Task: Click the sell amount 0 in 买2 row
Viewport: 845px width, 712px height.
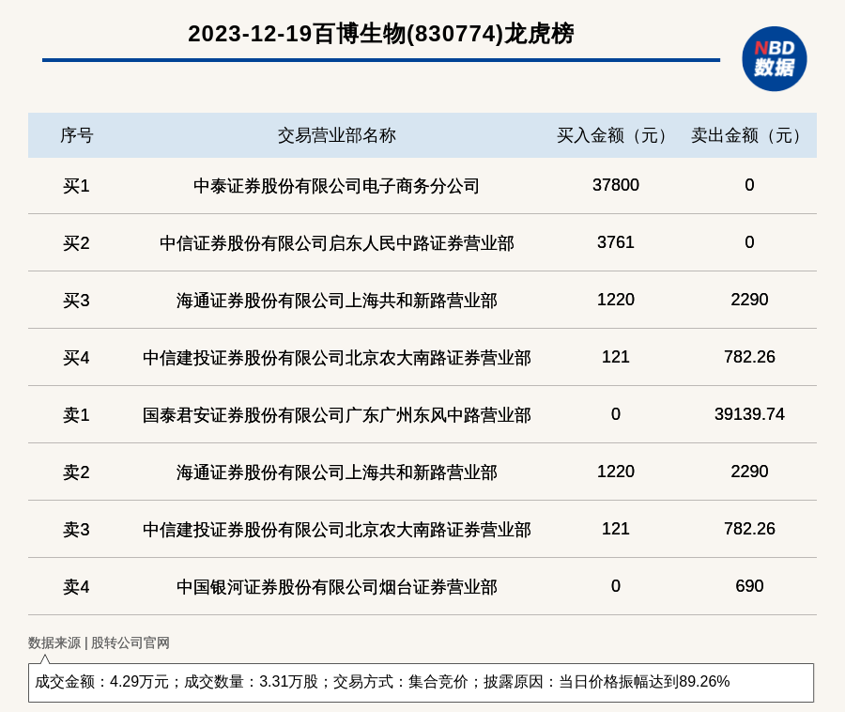Action: coord(749,242)
